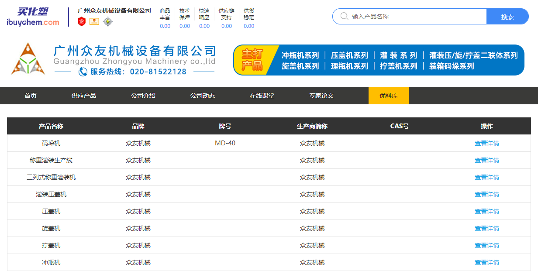The width and height of the screenshot is (538, 278).
Task: Open the 在线课堂 nav item
Action: click(262, 96)
